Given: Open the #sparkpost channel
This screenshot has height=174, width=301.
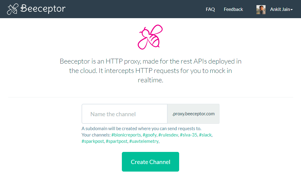Looking at the screenshot, I should 93,141.
